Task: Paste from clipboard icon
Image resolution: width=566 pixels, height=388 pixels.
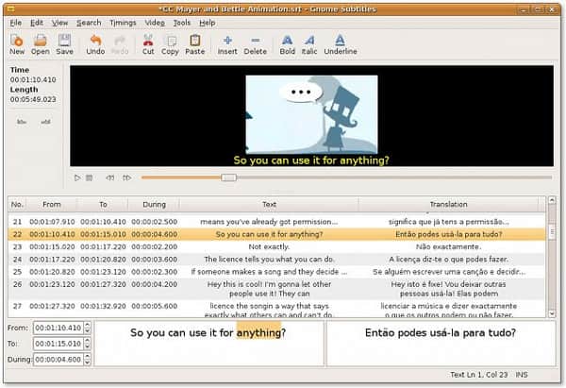Action: pyautogui.click(x=195, y=44)
